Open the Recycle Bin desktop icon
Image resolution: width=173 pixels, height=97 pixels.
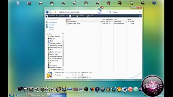pos(18,3)
